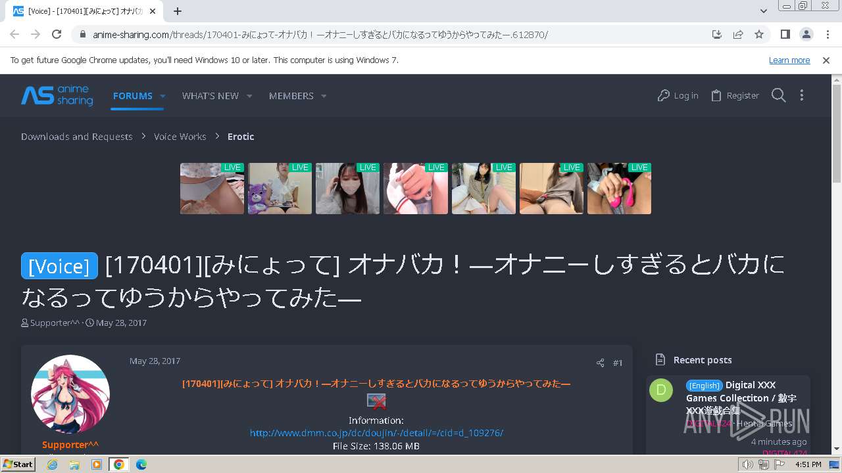Click the broken image placeholder in post
This screenshot has width=842, height=473.
click(376, 401)
